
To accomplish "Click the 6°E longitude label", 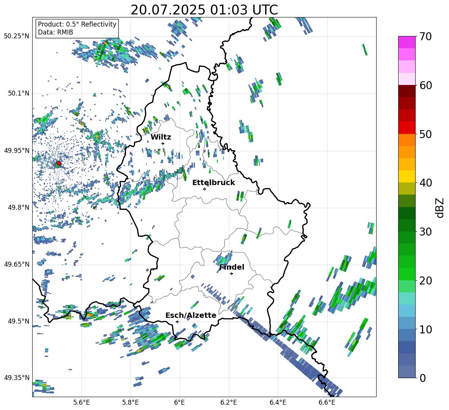I will click(179, 402).
